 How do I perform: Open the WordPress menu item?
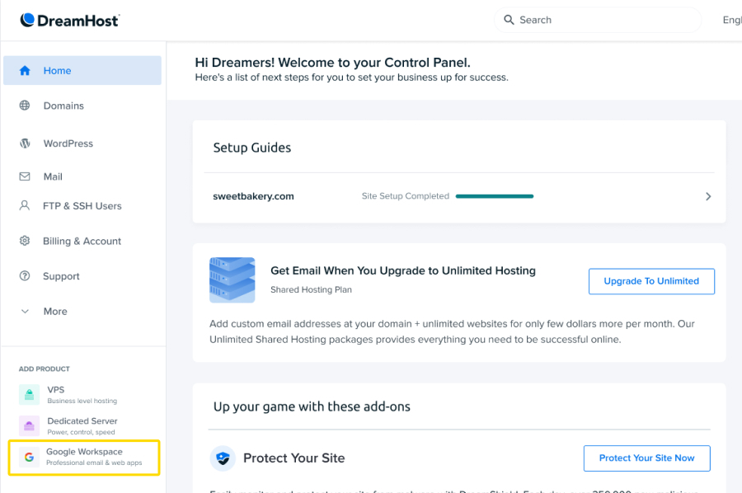coord(68,143)
